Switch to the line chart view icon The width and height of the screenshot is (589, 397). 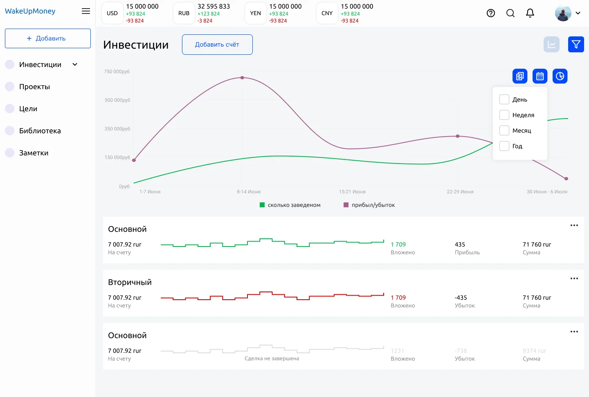551,44
